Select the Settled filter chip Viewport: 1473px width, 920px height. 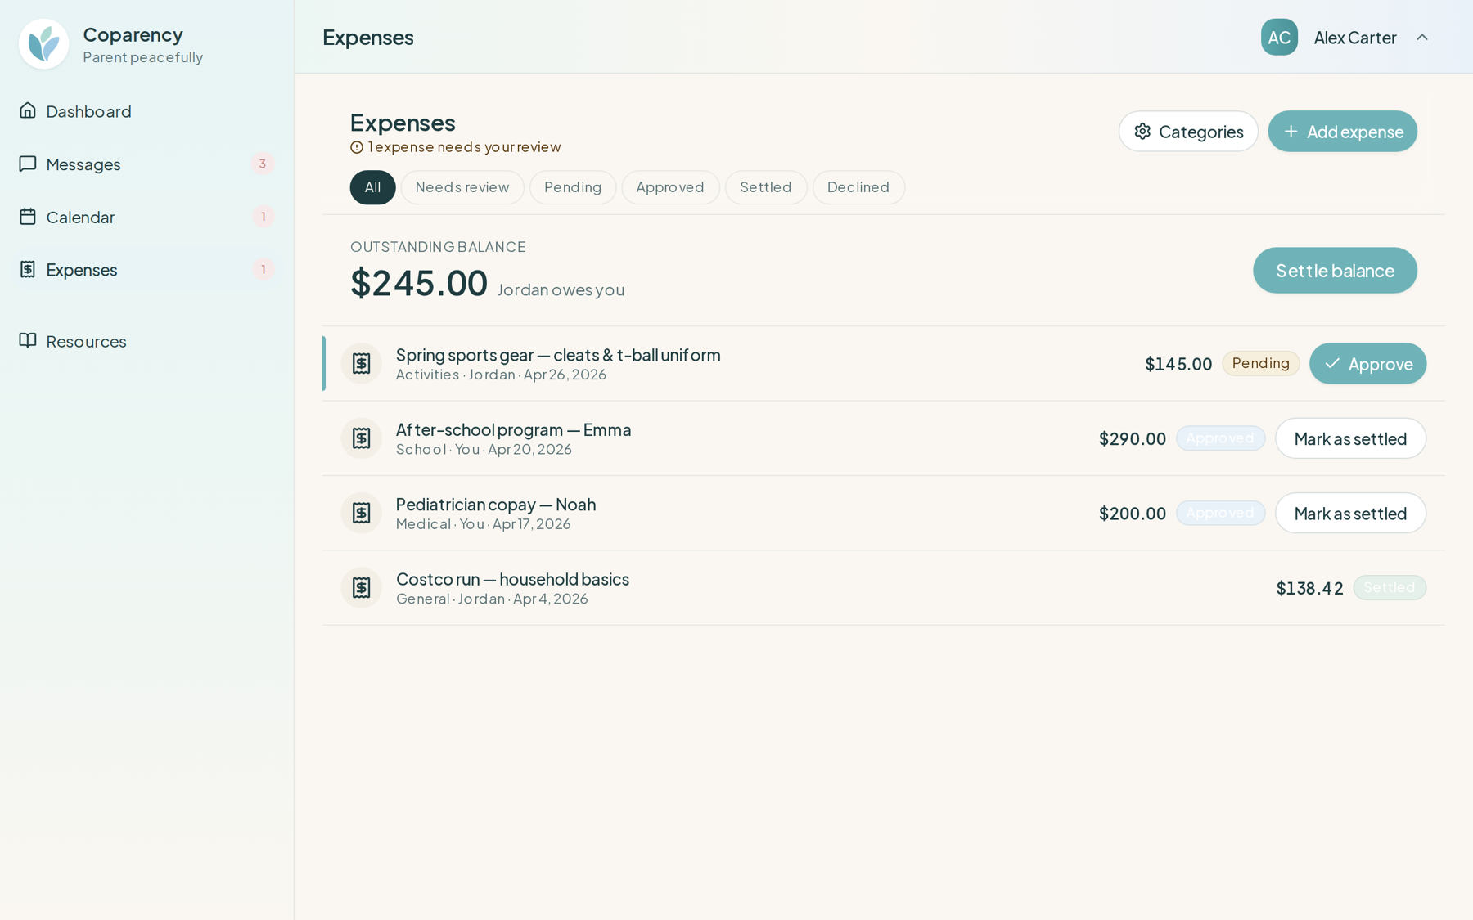click(765, 187)
